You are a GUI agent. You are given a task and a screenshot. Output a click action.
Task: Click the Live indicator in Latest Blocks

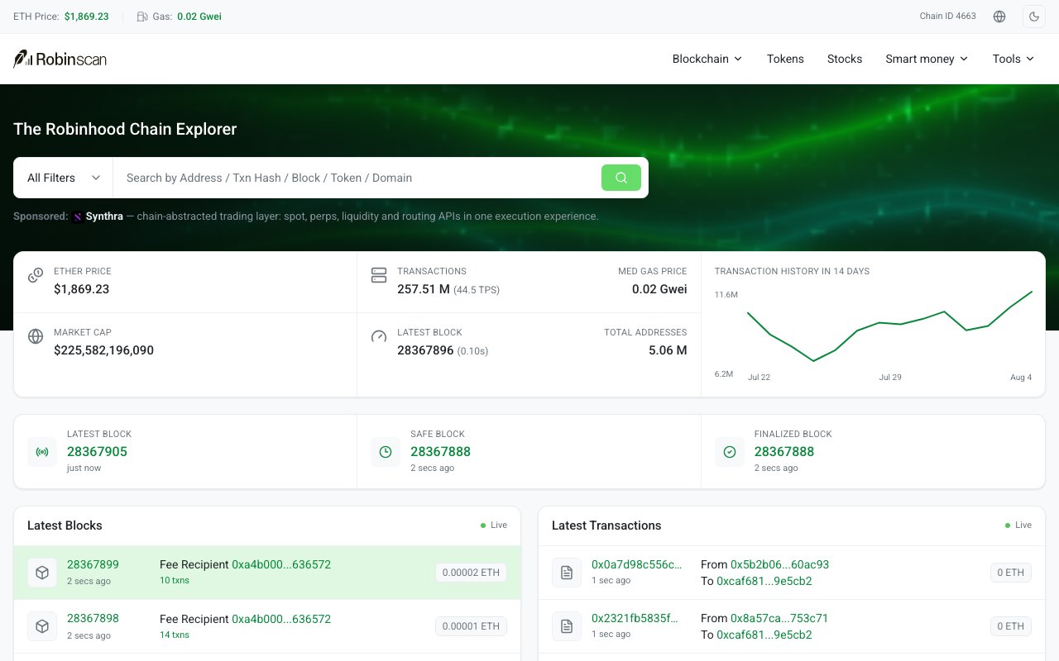tap(494, 525)
